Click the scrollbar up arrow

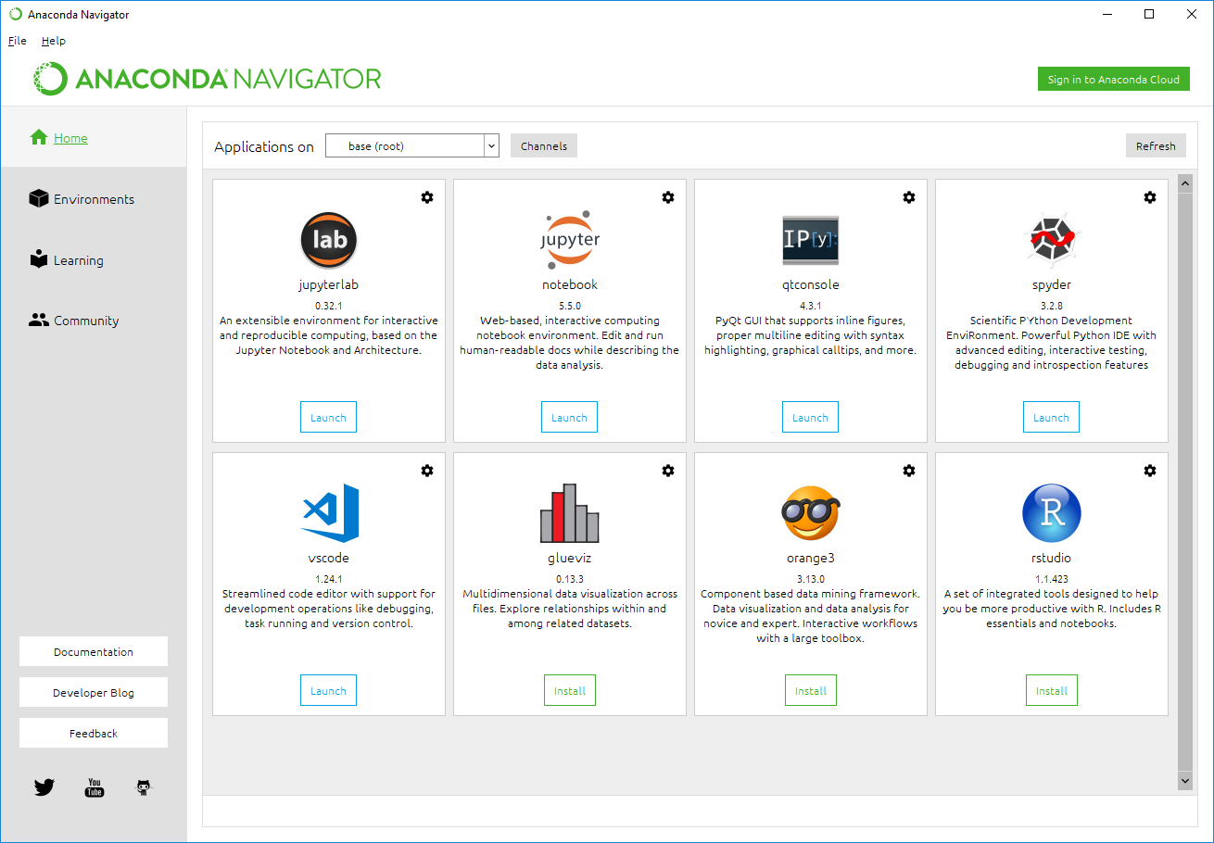[x=1184, y=183]
